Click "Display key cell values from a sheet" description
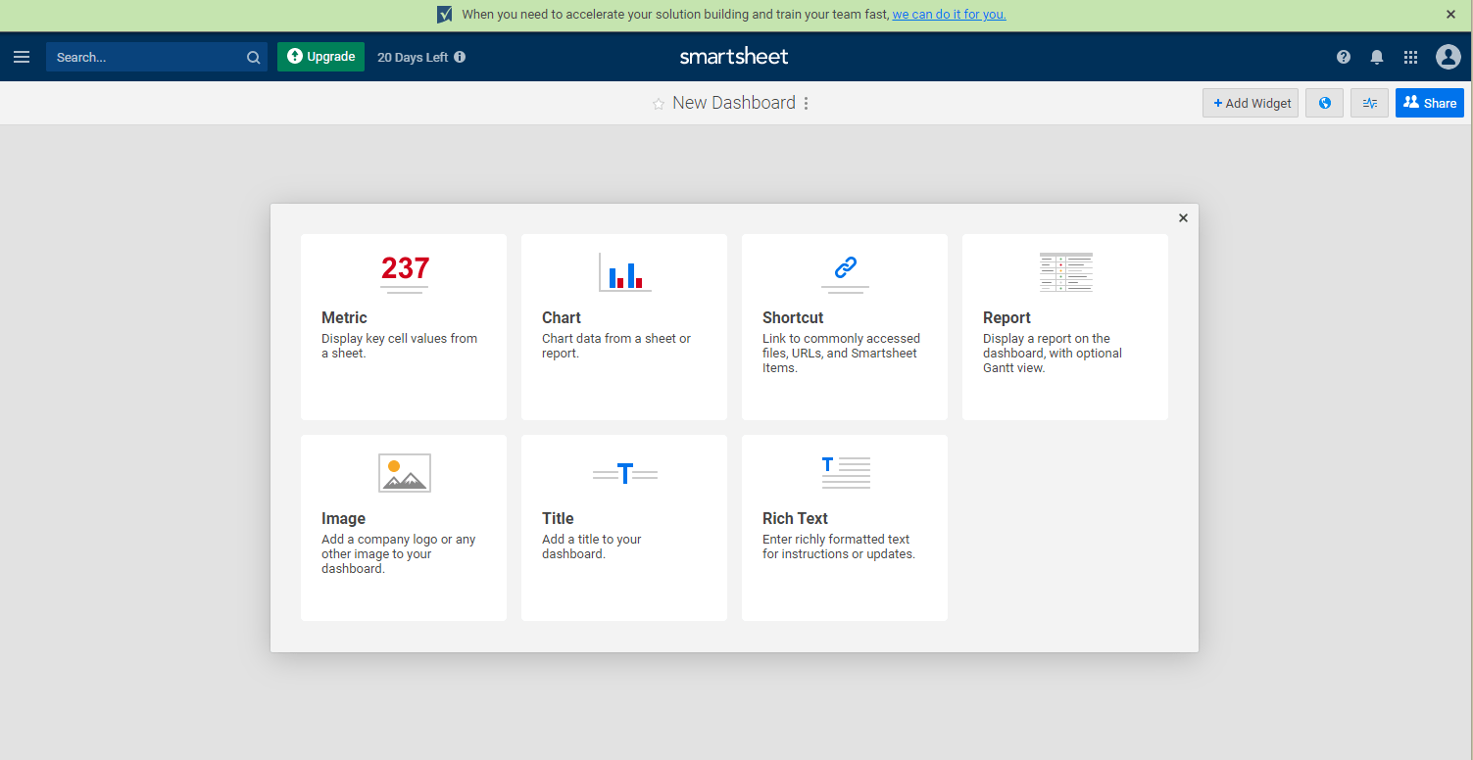The image size is (1473, 760). 400,346
